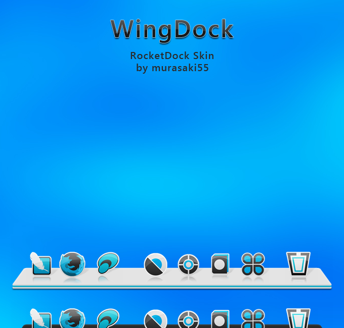The height and width of the screenshot is (328, 344).
Task: Click the four-leaf clover icon on dark dock
Action: [252, 319]
